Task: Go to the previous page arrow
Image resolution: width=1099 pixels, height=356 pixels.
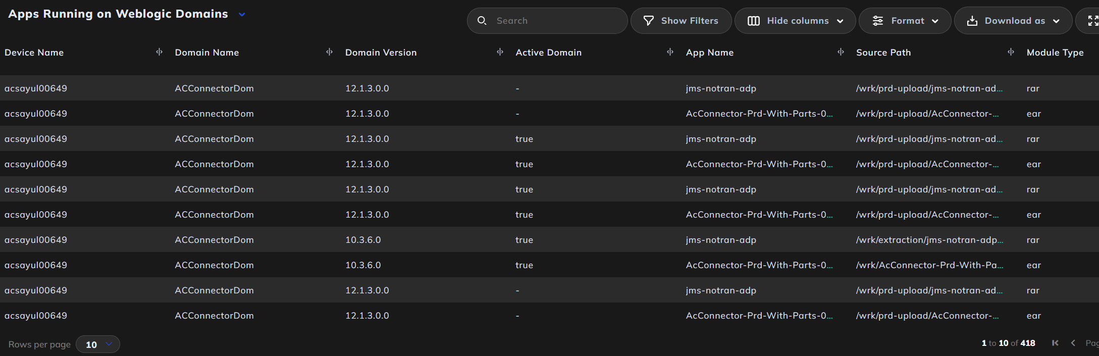Action: click(1073, 343)
